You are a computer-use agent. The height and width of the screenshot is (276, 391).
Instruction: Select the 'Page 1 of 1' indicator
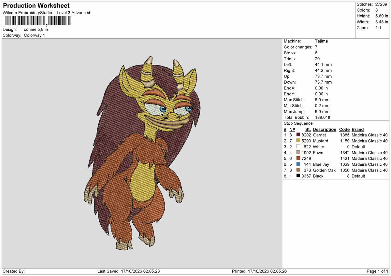377,271
